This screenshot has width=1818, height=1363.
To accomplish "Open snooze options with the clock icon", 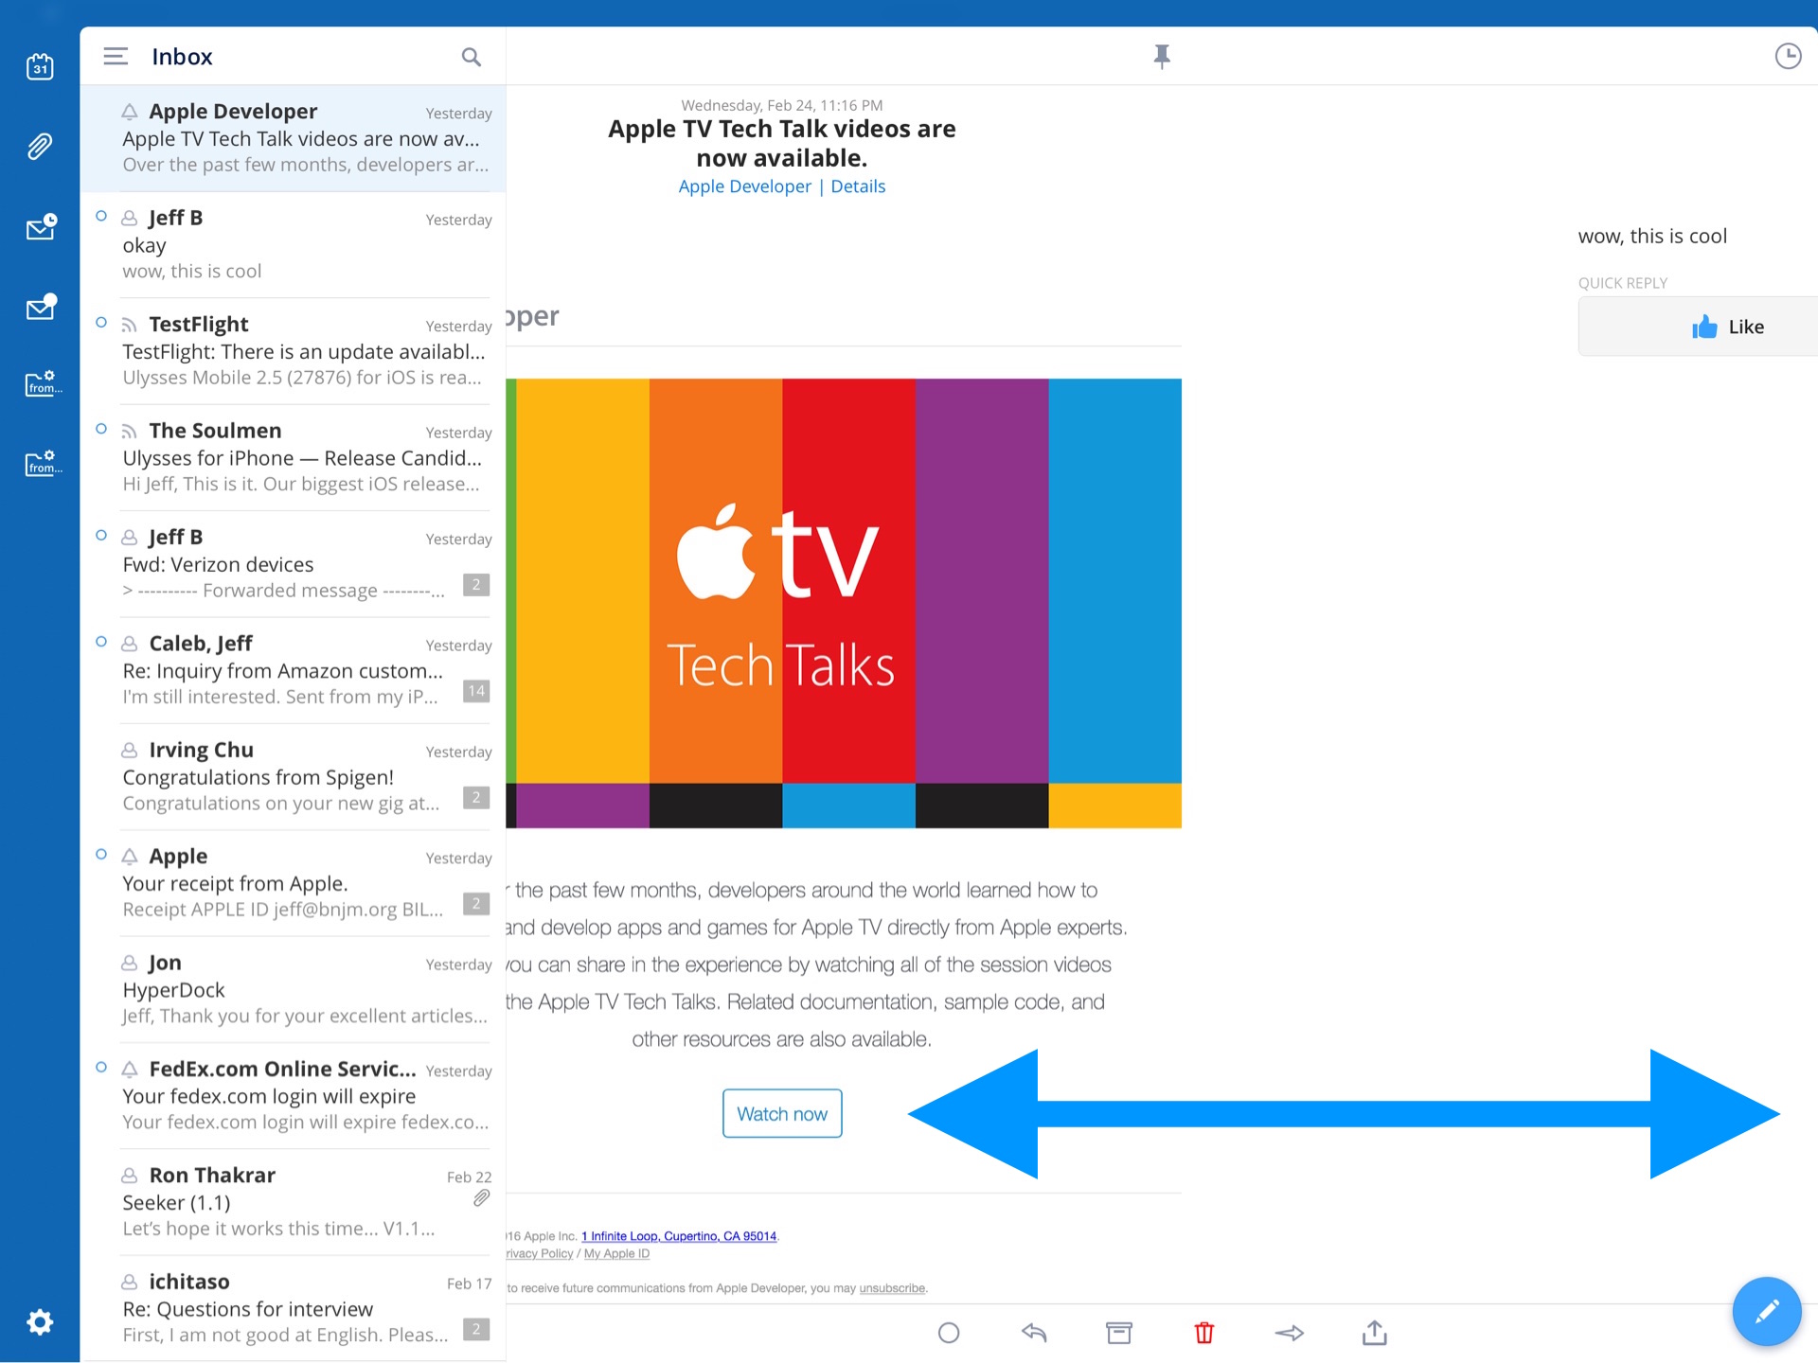I will 1788,57.
